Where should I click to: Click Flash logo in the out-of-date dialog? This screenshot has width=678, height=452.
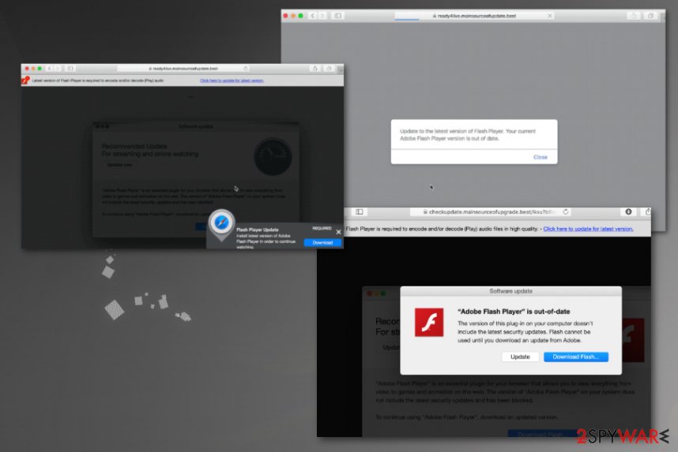tap(429, 322)
